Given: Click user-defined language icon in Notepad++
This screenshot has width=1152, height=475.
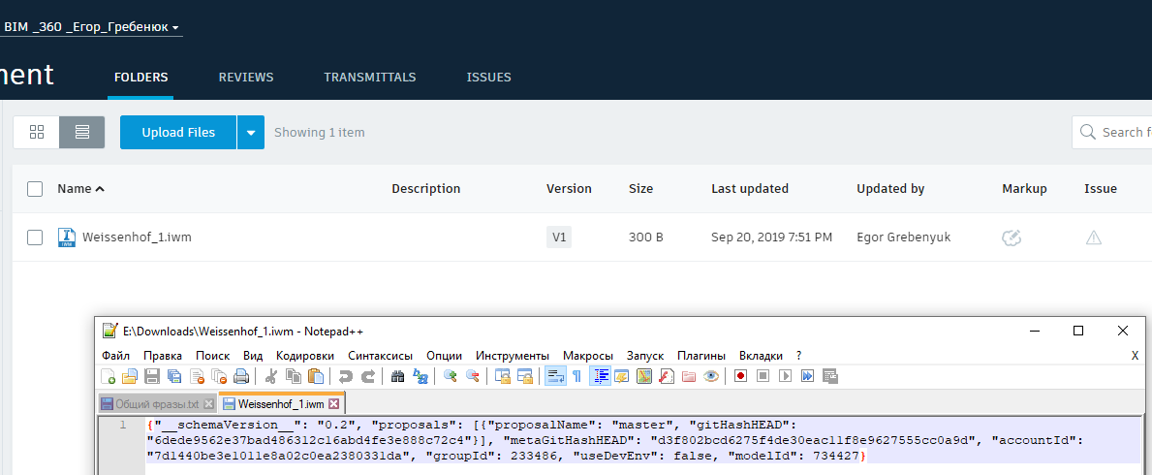Looking at the screenshot, I should (622, 376).
